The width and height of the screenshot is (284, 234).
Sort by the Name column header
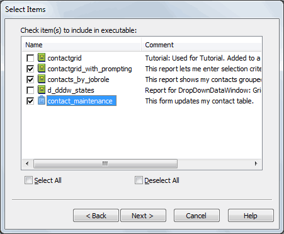click(x=81, y=45)
